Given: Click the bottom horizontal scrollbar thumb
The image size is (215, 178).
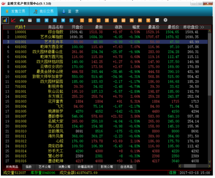Looking at the screenshot, I should pos(190,166).
